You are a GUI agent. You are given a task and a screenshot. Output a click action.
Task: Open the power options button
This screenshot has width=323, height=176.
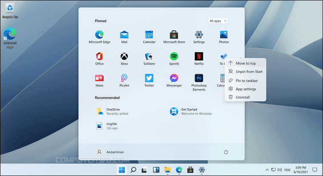(226, 152)
